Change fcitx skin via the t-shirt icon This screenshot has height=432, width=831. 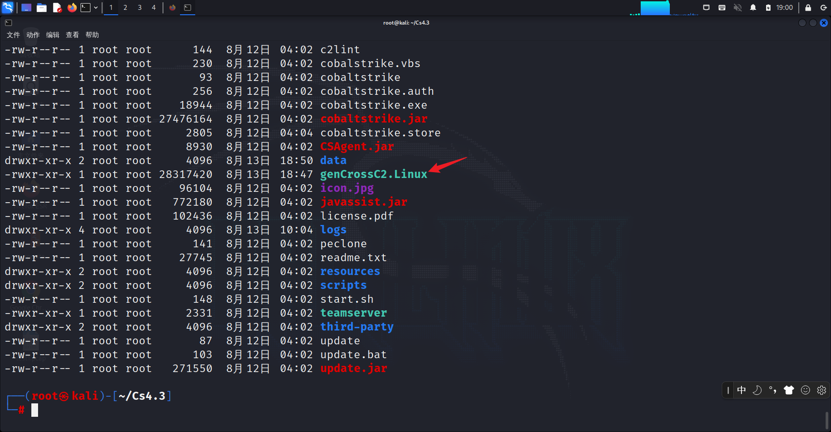pyautogui.click(x=789, y=390)
